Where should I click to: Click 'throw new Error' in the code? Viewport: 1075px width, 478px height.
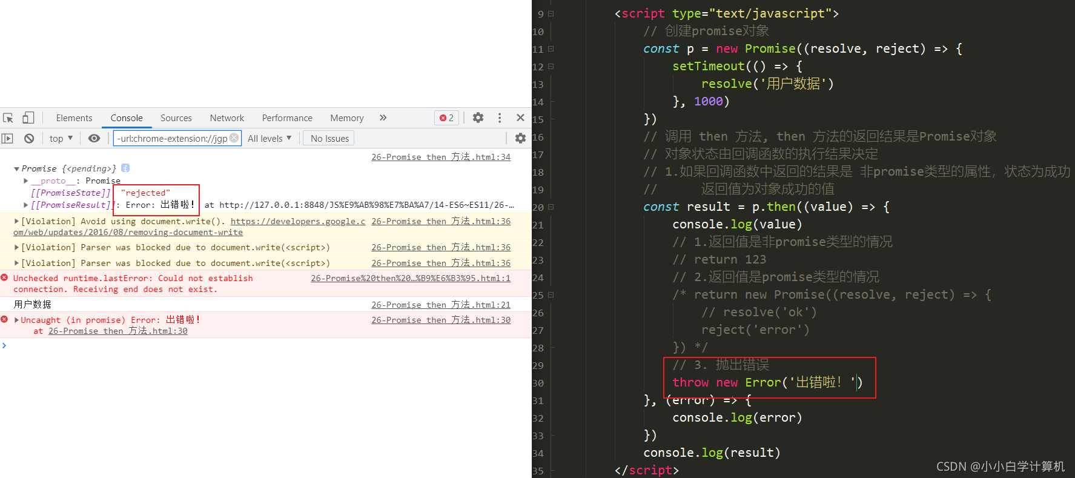click(727, 382)
